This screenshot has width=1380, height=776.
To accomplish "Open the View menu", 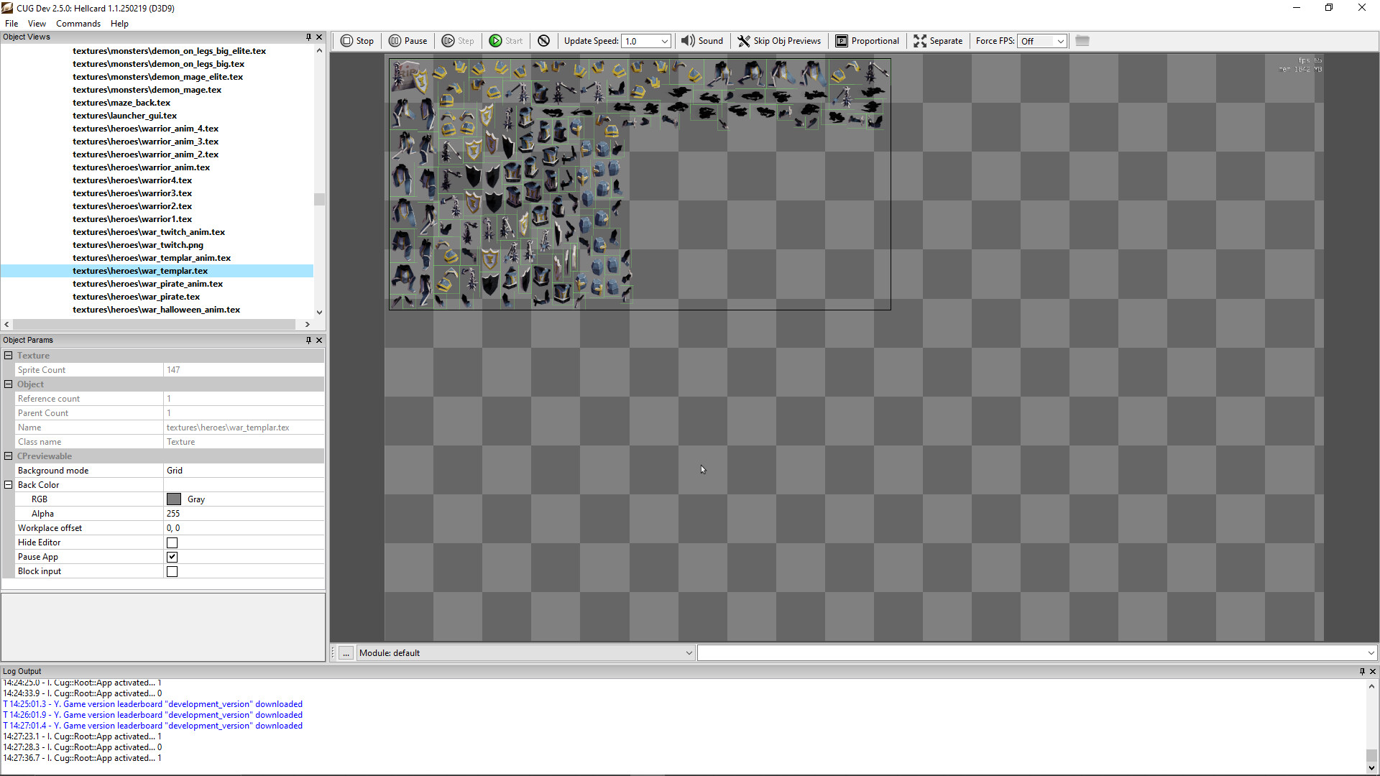I will tap(37, 23).
